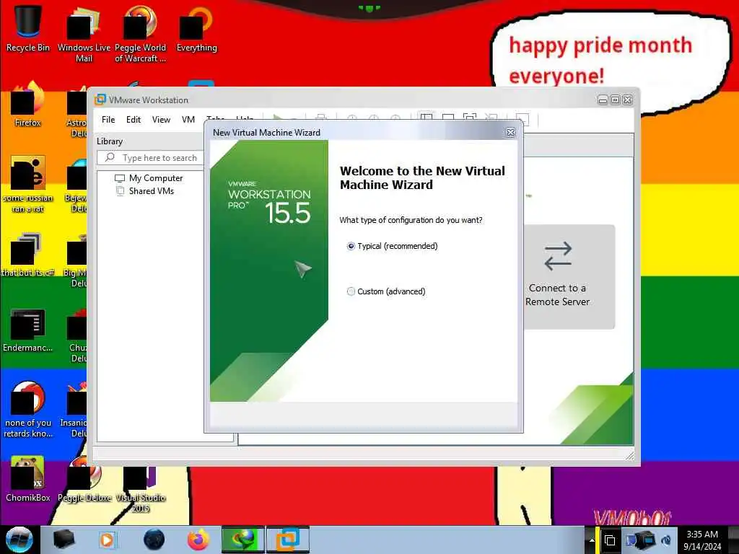The width and height of the screenshot is (739, 554).
Task: Click the volume speaker tray icon
Action: (x=666, y=540)
